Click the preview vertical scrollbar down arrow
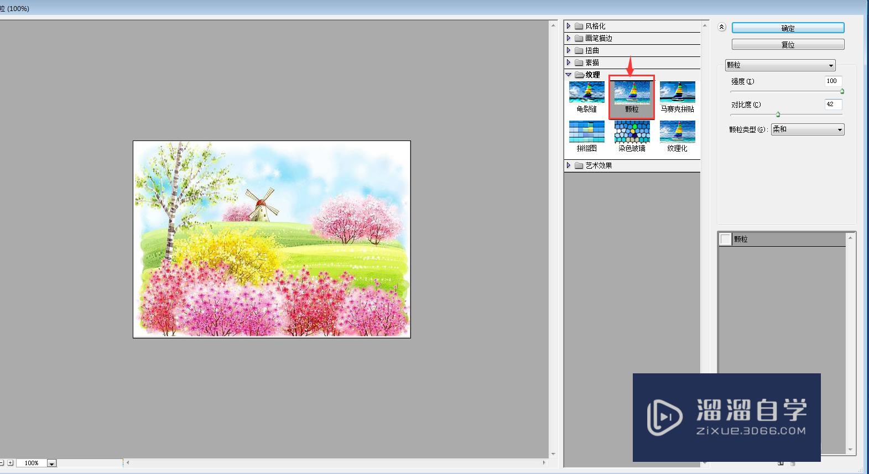The image size is (869, 474). (x=553, y=454)
